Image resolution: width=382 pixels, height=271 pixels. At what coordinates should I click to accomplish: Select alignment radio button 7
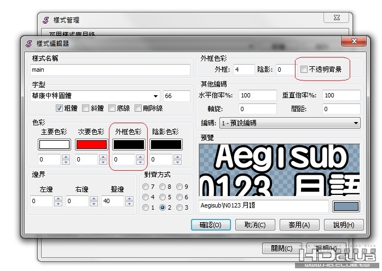click(146, 187)
